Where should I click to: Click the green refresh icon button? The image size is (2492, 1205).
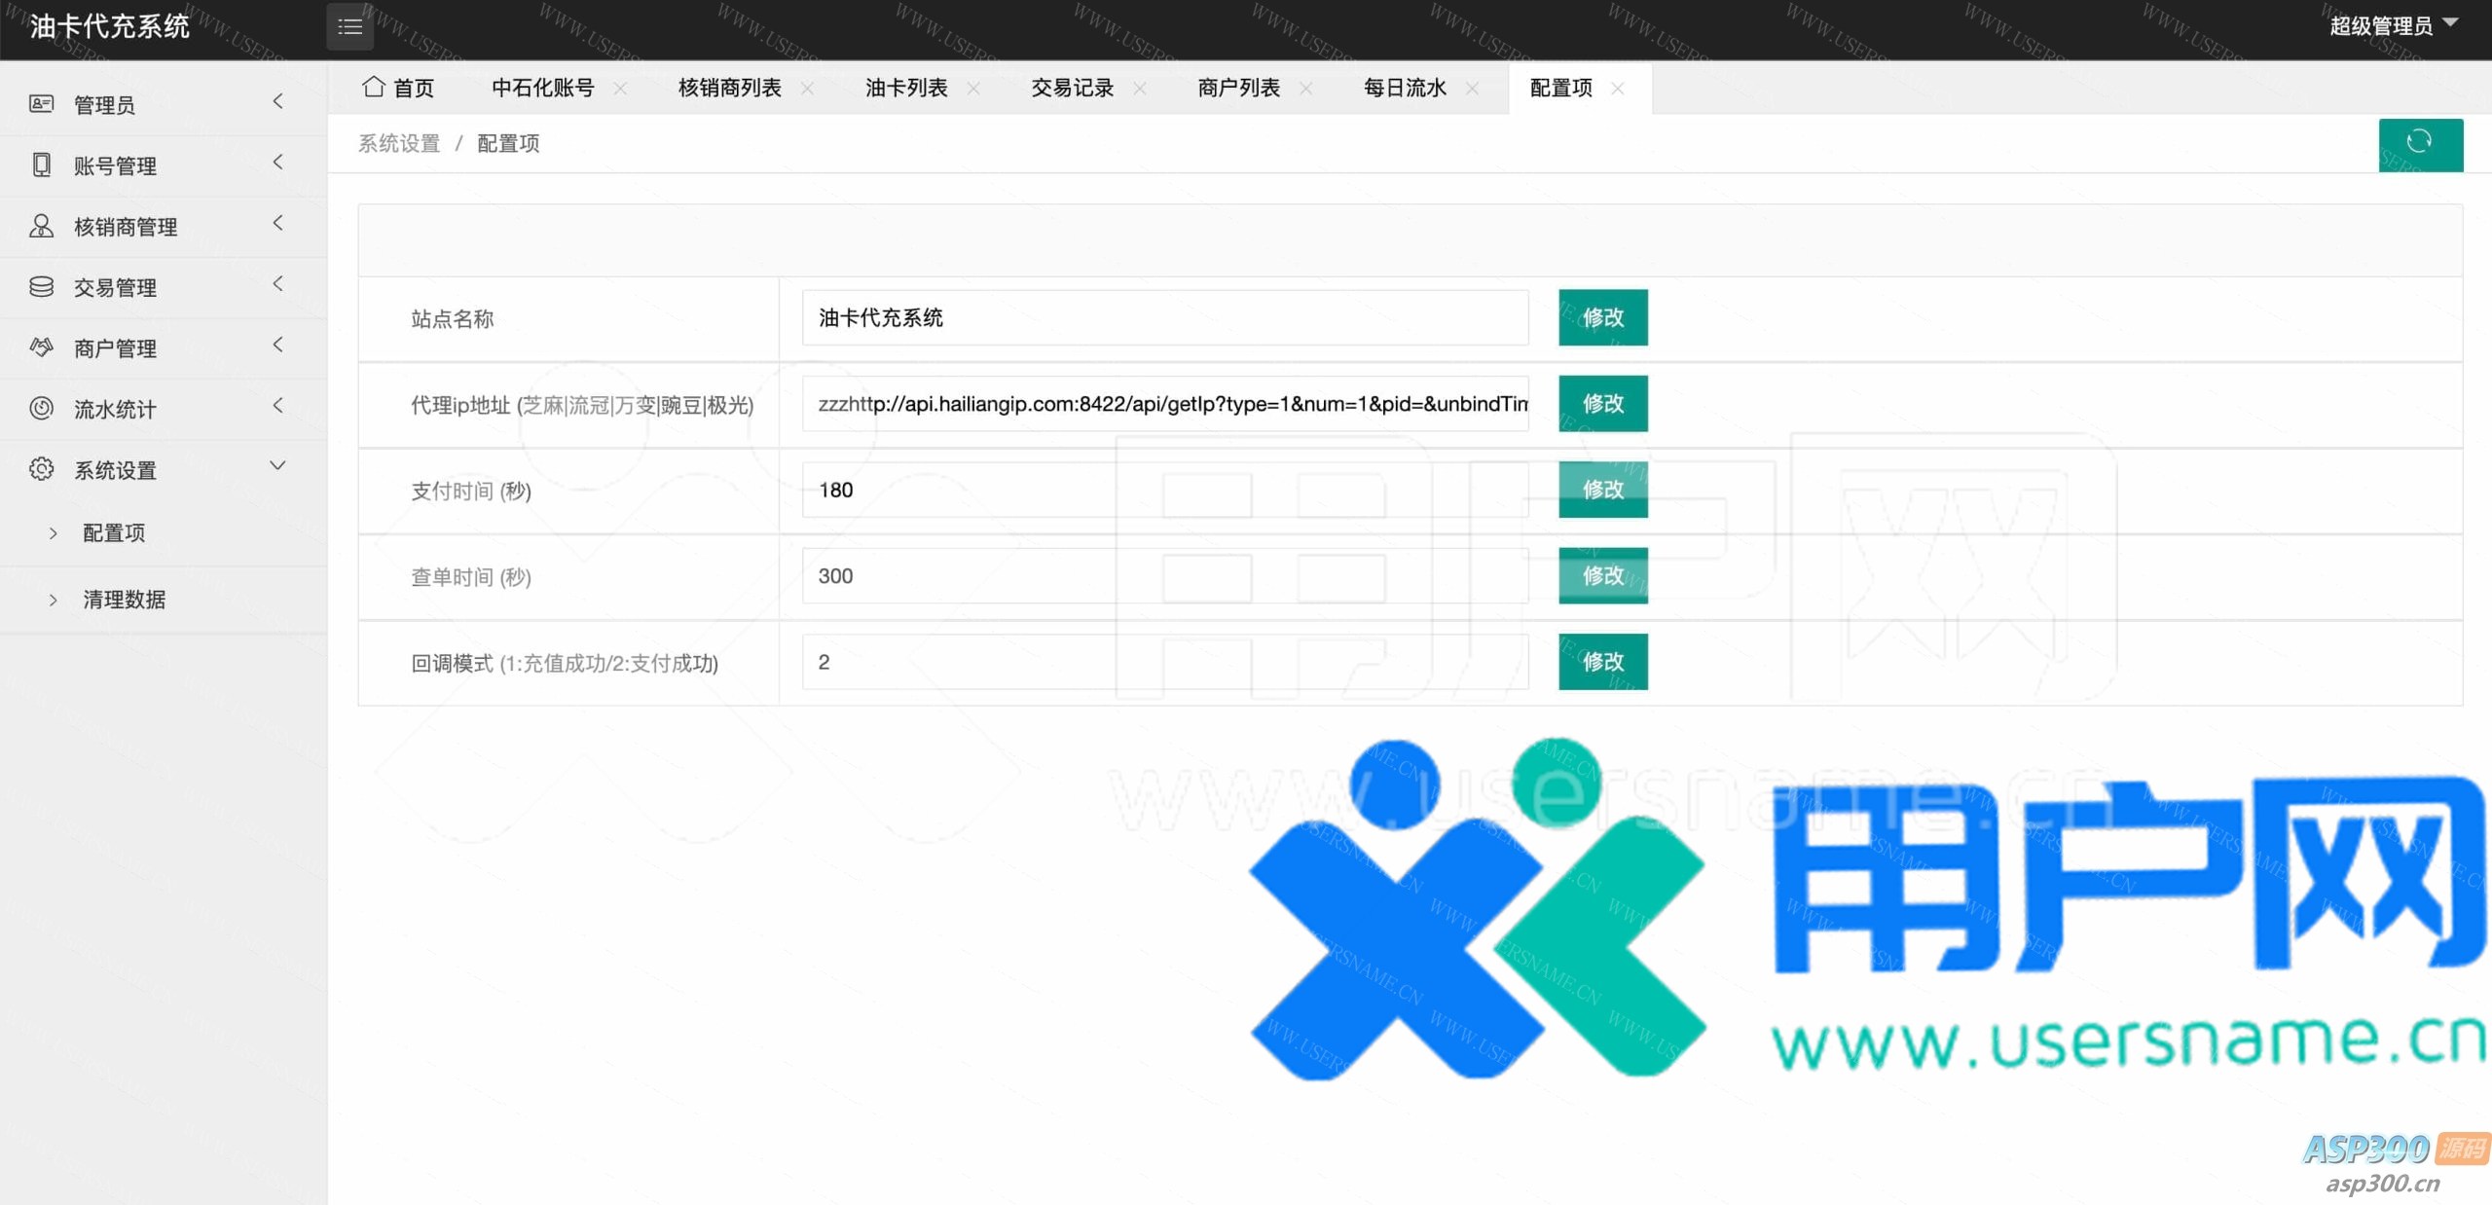pos(2419,144)
